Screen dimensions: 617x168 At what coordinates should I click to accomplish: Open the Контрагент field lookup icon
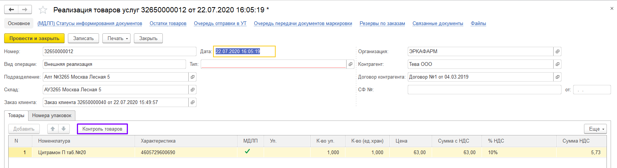(557, 64)
